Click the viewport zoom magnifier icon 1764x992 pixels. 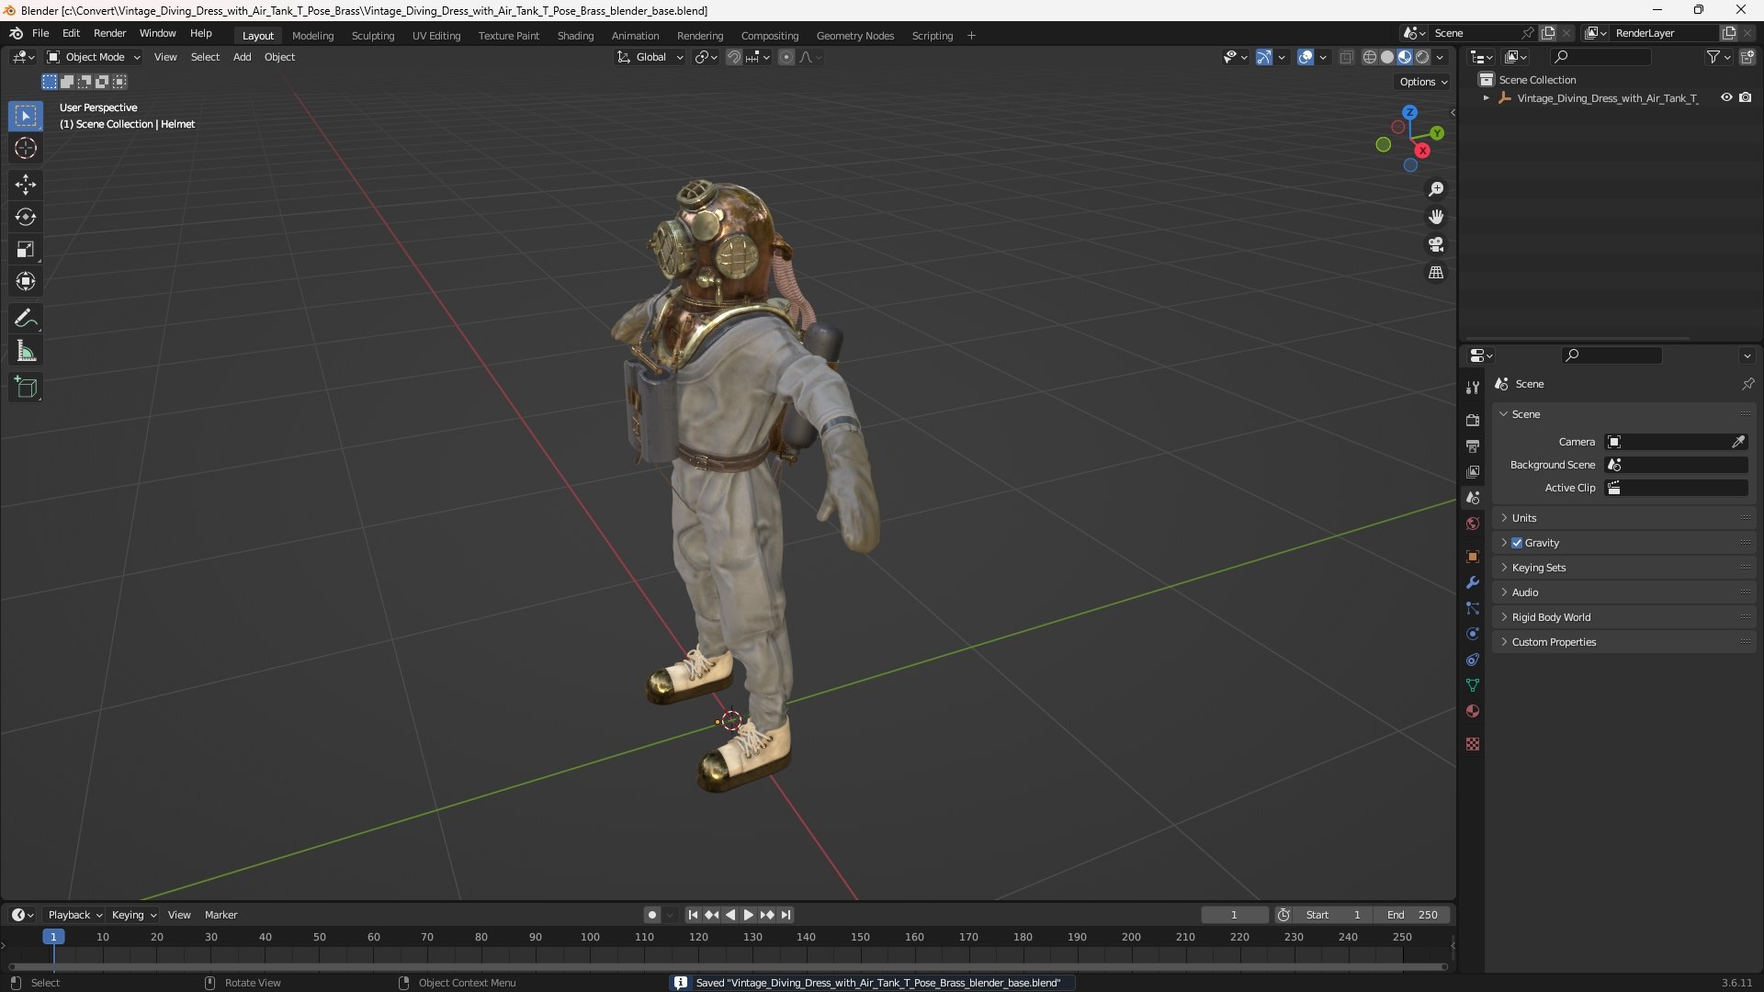[x=1436, y=189]
